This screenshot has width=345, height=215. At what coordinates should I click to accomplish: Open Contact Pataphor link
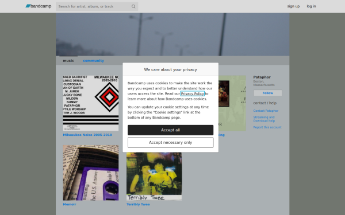266,111
